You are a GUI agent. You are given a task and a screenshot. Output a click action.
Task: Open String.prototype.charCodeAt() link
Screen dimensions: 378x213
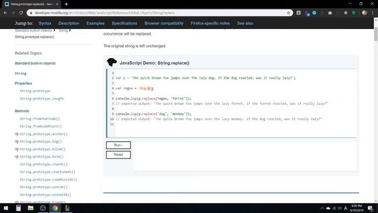(x=47, y=172)
